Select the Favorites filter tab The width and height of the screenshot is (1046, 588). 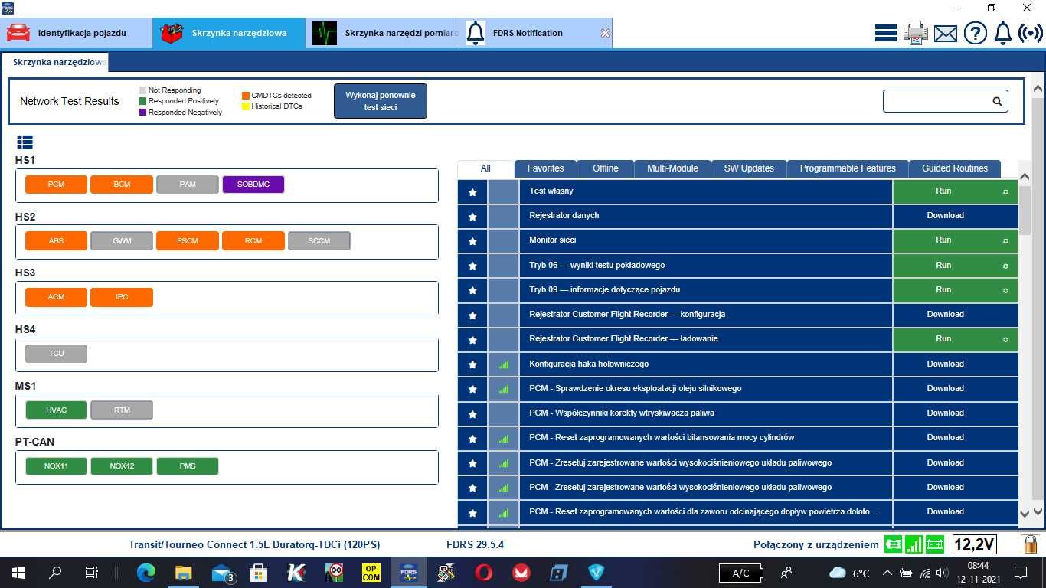[x=545, y=168]
